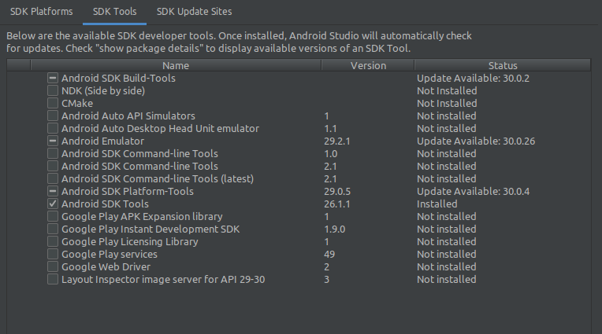Click the Update Available: 30.0.4 status
The image size is (602, 334).
473,191
